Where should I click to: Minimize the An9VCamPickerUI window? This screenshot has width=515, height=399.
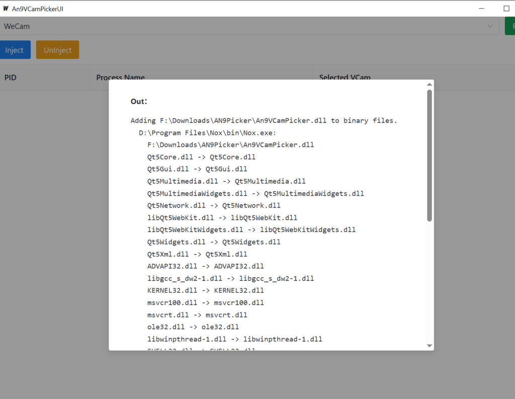tap(481, 9)
